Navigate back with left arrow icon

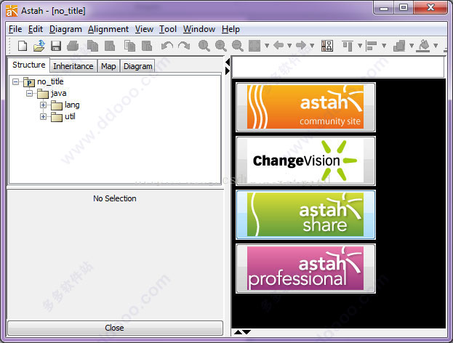point(278,45)
